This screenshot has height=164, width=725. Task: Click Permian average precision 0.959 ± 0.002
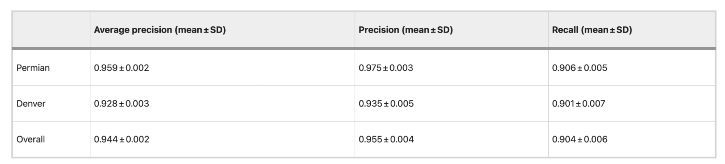[121, 68]
